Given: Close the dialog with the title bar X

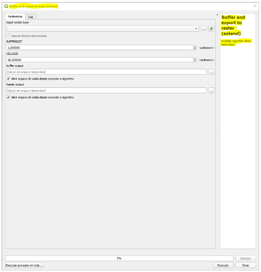Looking at the screenshot, I should tap(254, 6).
